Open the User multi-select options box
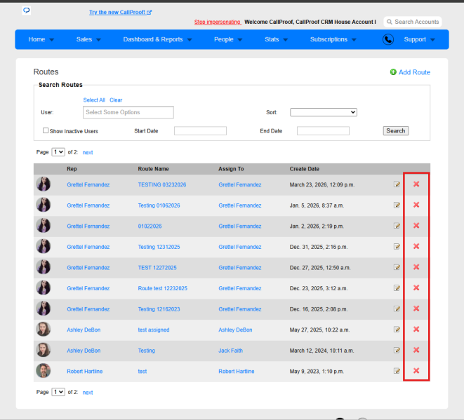Viewport: 464px width, 420px height. (128, 112)
